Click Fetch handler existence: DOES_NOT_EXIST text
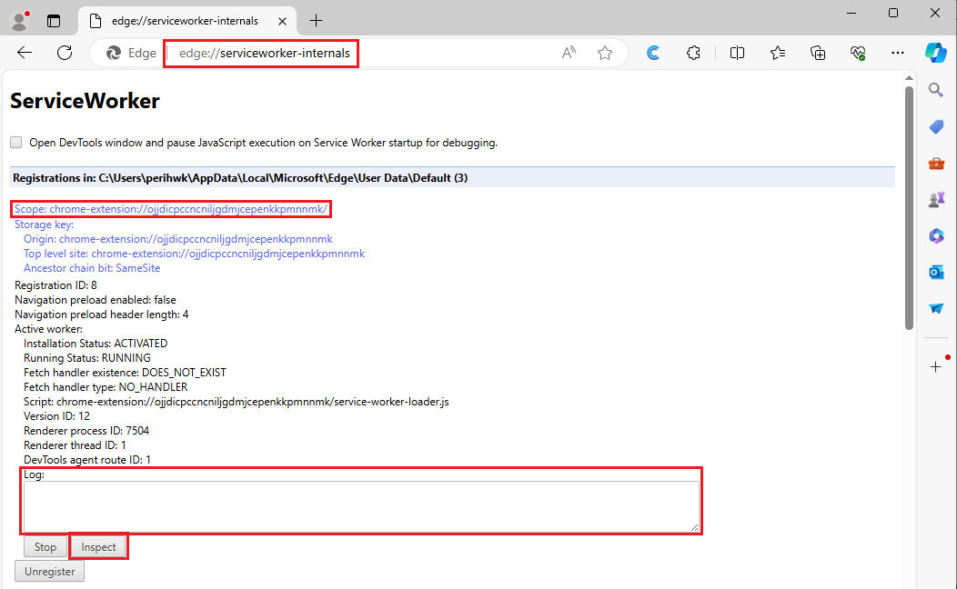 click(126, 373)
